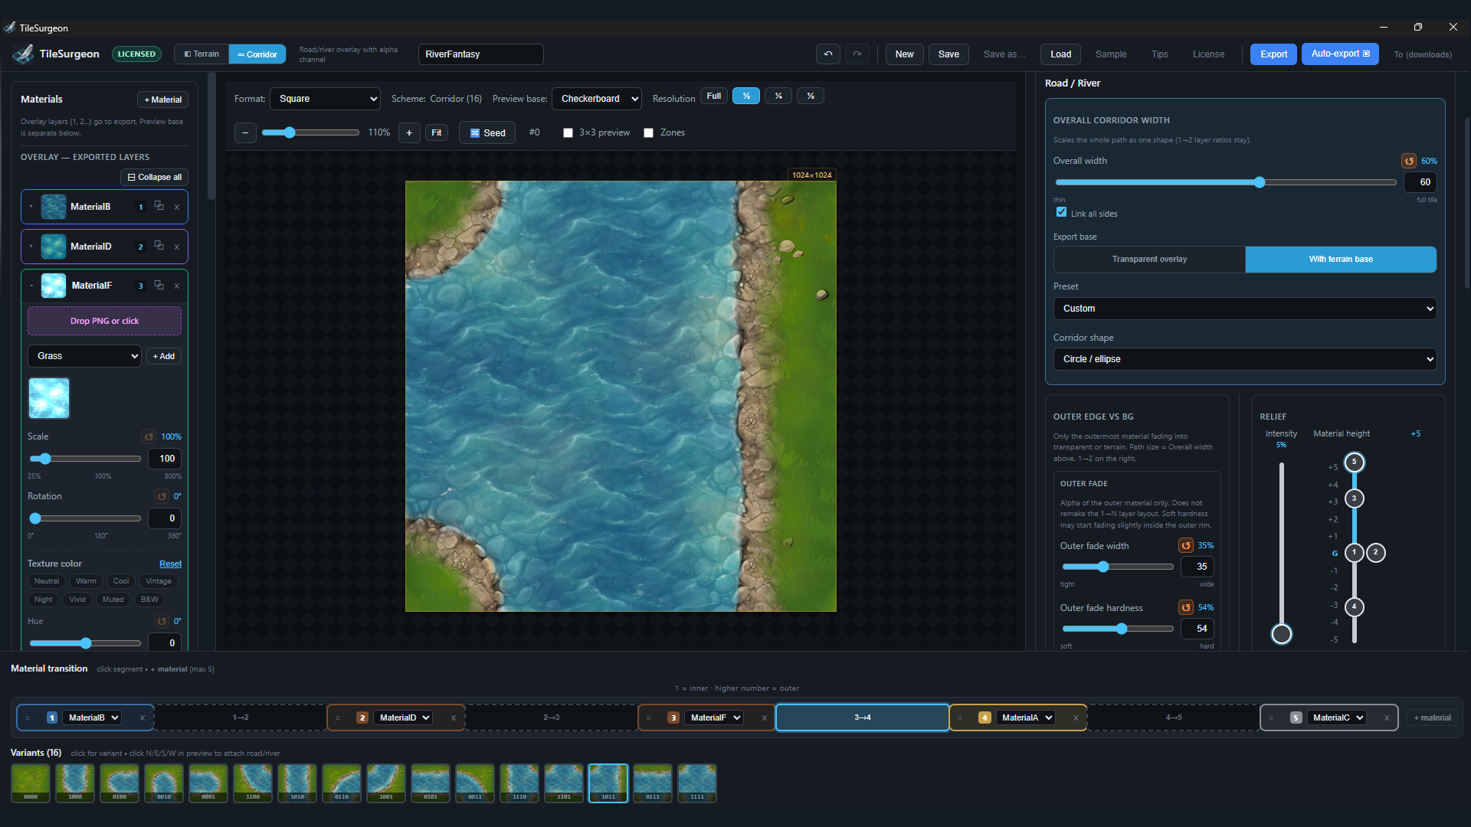Click the Texture color Reset link
This screenshot has height=827, width=1471.
coord(170,564)
